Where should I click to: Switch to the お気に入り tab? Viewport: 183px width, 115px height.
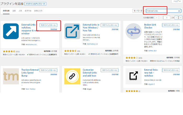38,11
